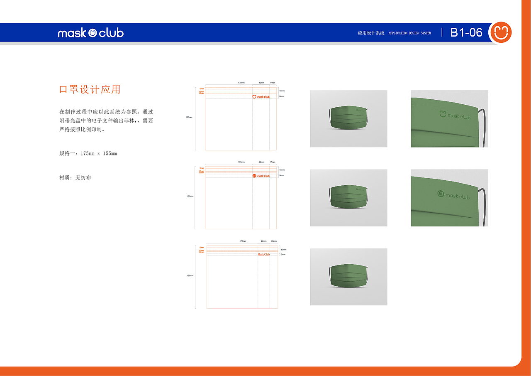The image size is (531, 376).
Task: Click the orange smiley badge beside B1-06
Action: (x=501, y=32)
